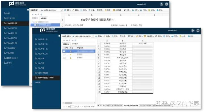The width and height of the screenshot is (204, 112).
Task: Select 资产负债及风险统计表 sheet tab
Action: pos(131,106)
